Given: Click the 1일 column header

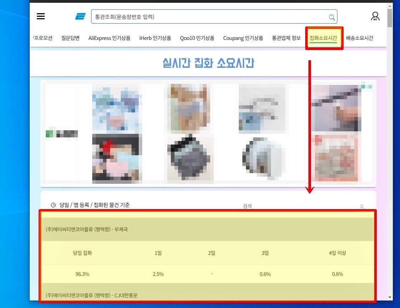Looking at the screenshot, I should (158, 253).
